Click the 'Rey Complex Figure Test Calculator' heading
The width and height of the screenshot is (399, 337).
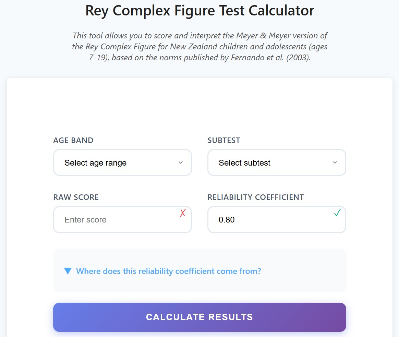click(199, 11)
